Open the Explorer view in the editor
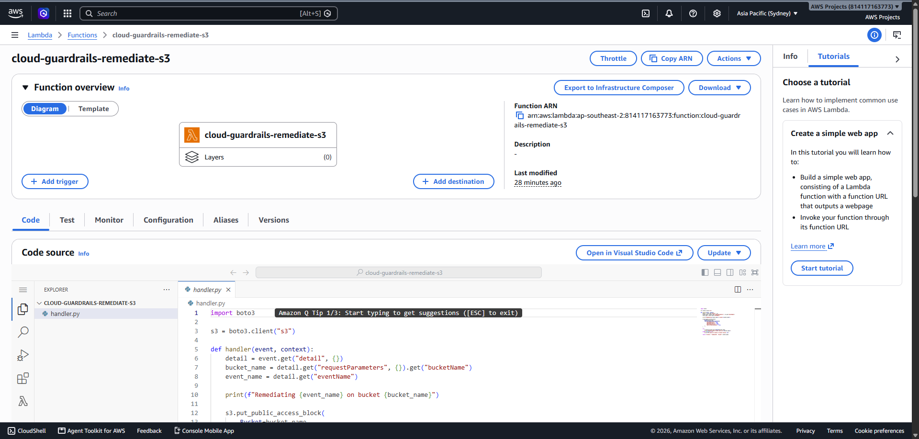Viewport: 919px width, 439px height. [x=22, y=309]
